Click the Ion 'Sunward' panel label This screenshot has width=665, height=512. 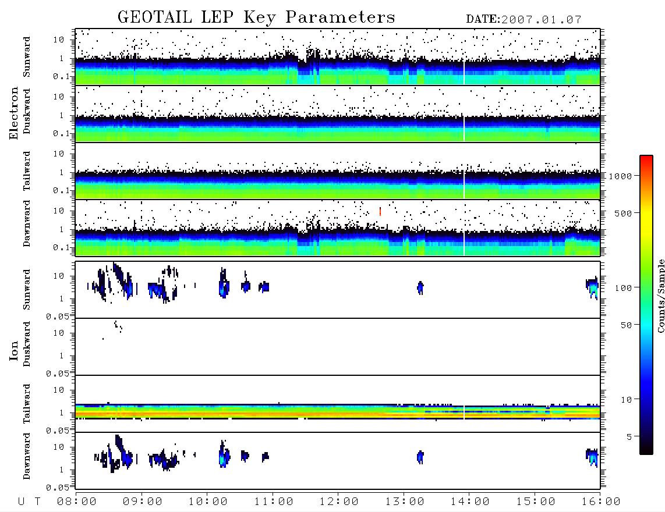click(x=27, y=289)
